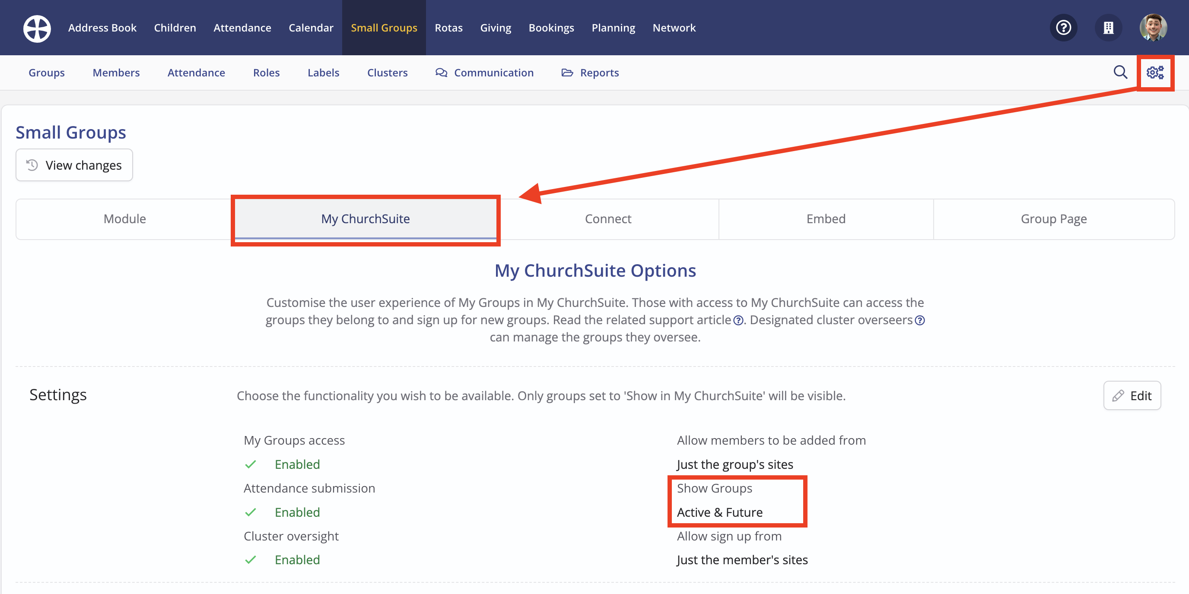Click support article help icon
Screen dimensions: 1189x594
pyautogui.click(x=738, y=320)
